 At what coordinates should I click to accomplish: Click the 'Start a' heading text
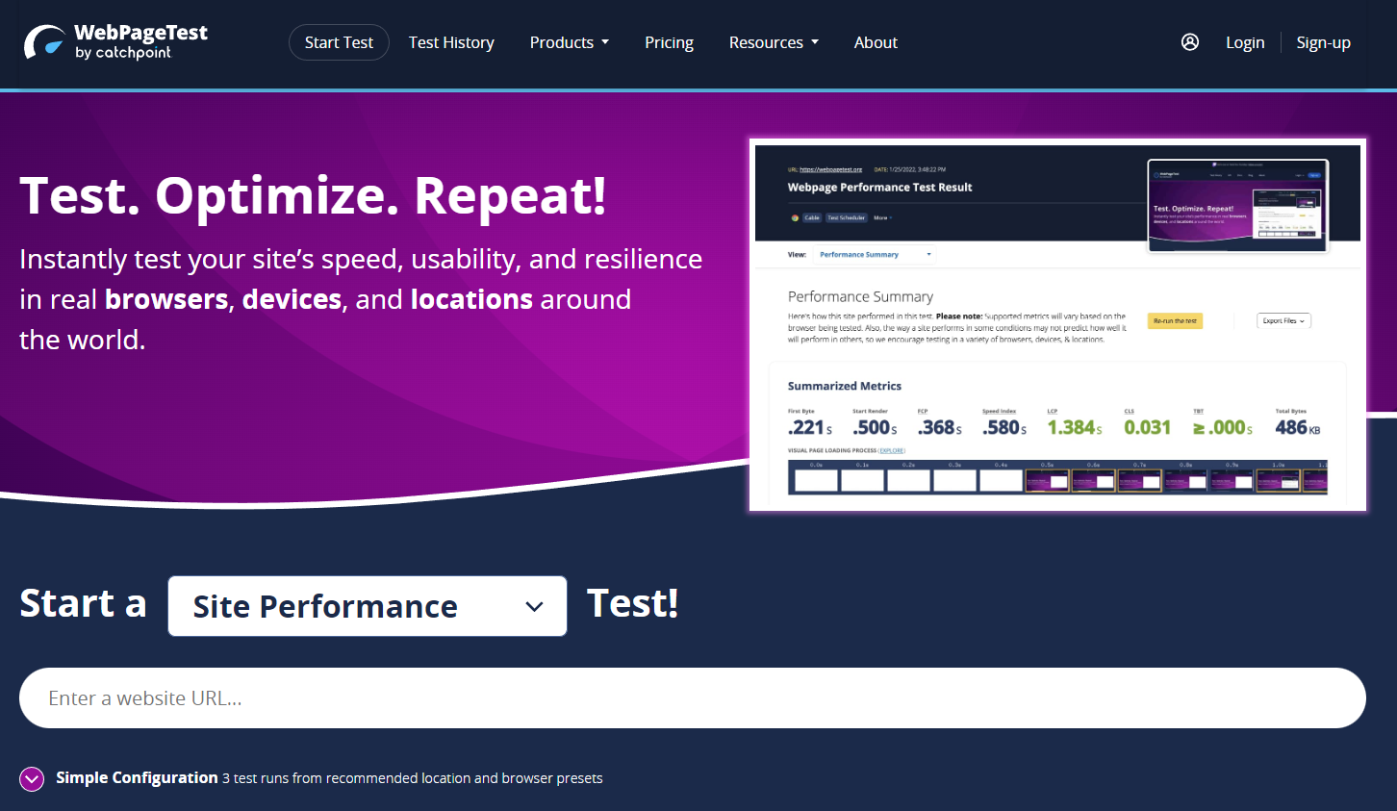pyautogui.click(x=83, y=603)
